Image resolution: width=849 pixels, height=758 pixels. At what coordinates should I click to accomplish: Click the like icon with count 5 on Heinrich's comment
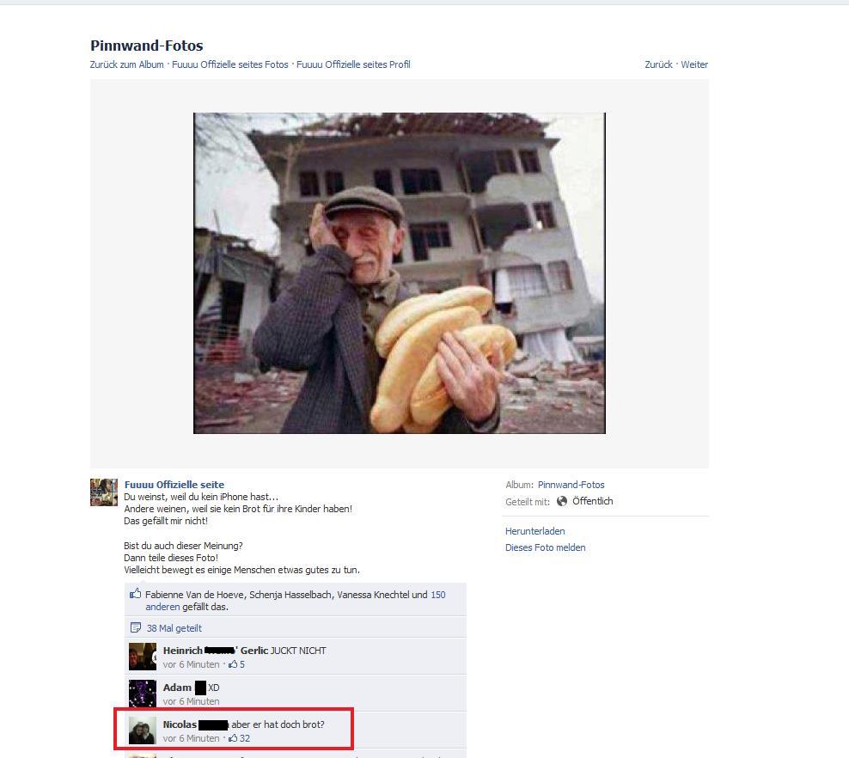point(233,664)
